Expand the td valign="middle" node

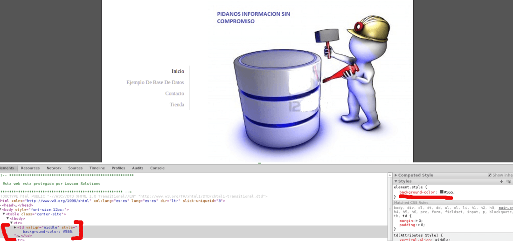[x=15, y=228]
